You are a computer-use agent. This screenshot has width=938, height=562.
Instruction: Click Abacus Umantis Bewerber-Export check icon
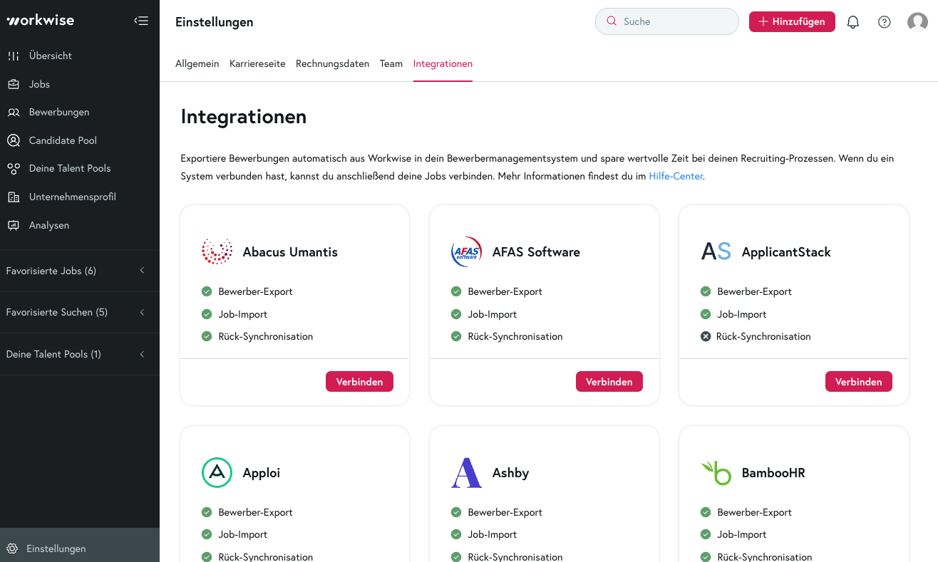(207, 291)
